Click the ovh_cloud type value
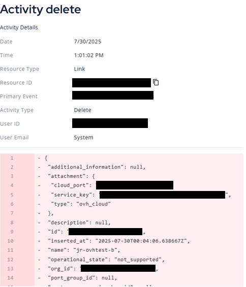 [94, 204]
